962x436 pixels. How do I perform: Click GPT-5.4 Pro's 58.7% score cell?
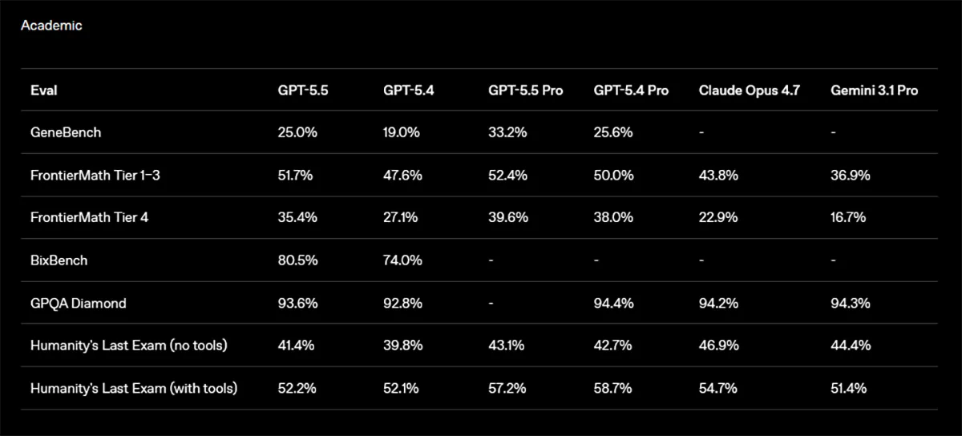point(612,388)
